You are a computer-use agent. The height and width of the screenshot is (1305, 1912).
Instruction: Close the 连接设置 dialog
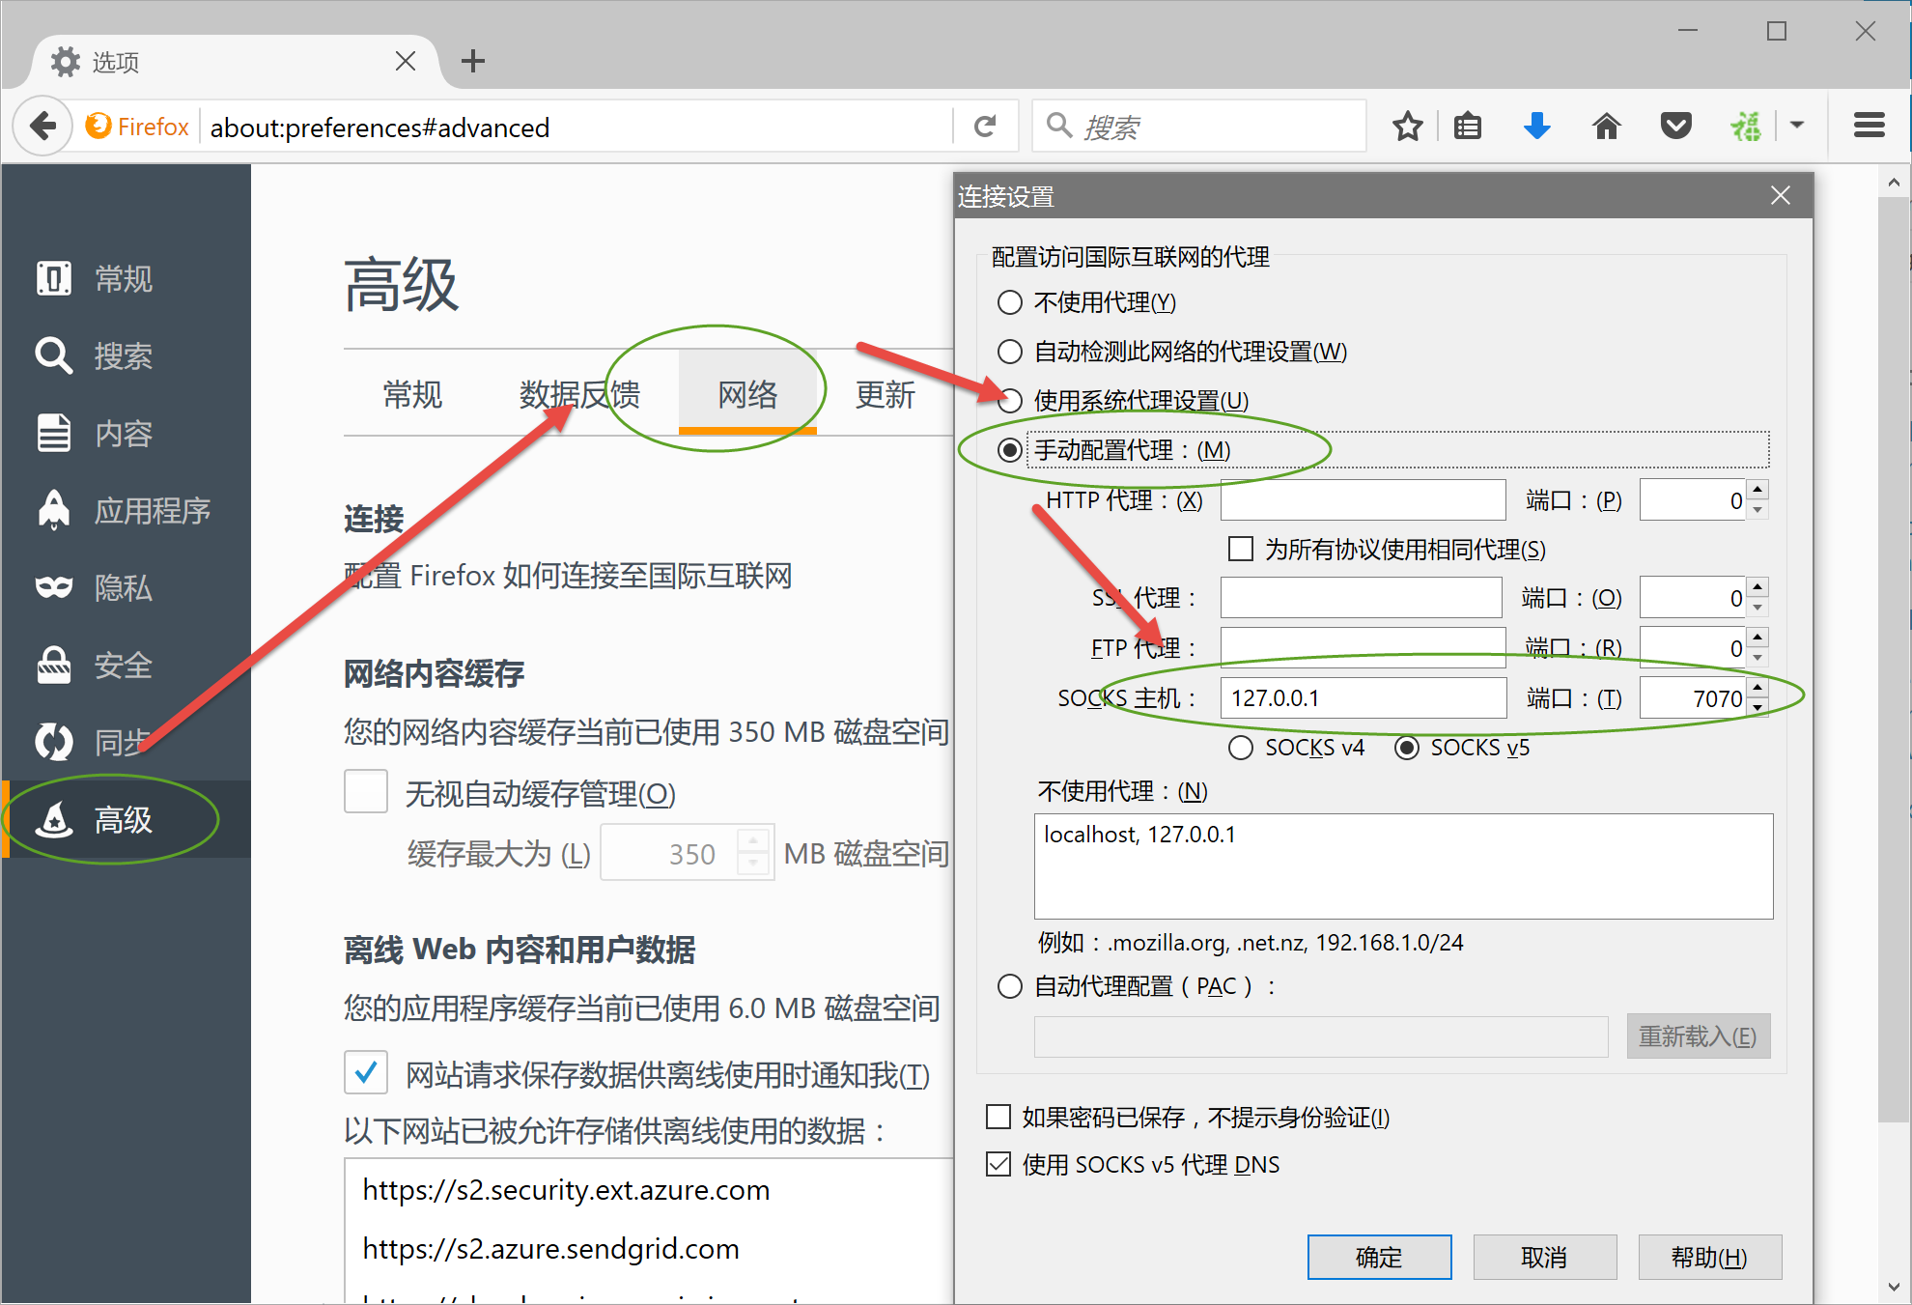click(x=1781, y=196)
